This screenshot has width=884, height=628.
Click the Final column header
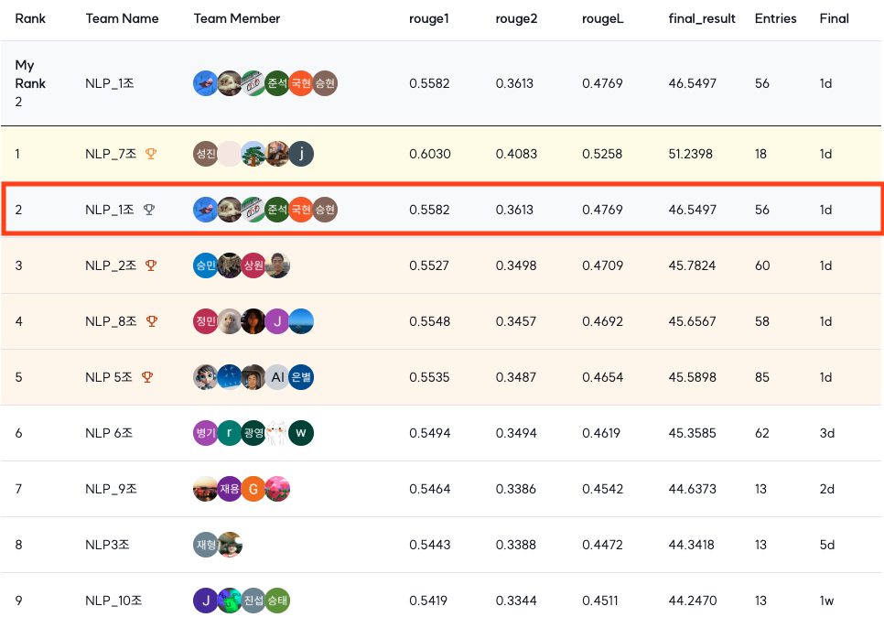835,18
